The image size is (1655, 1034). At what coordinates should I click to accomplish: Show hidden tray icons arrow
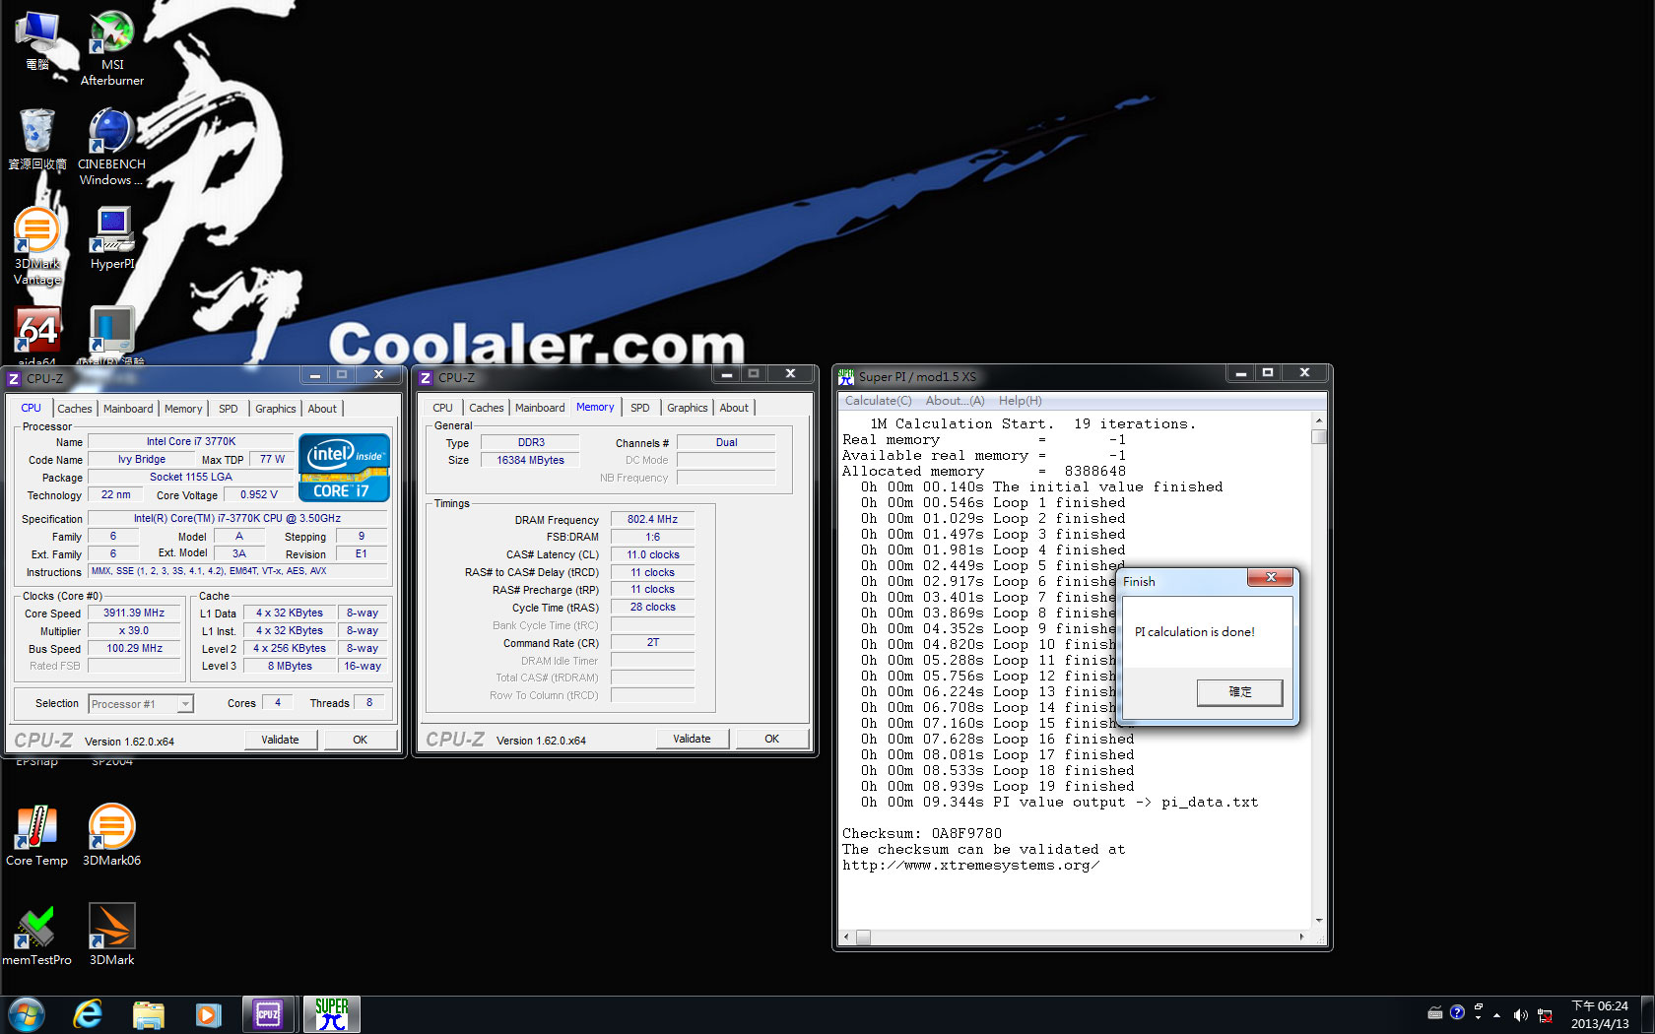pyautogui.click(x=1497, y=1015)
